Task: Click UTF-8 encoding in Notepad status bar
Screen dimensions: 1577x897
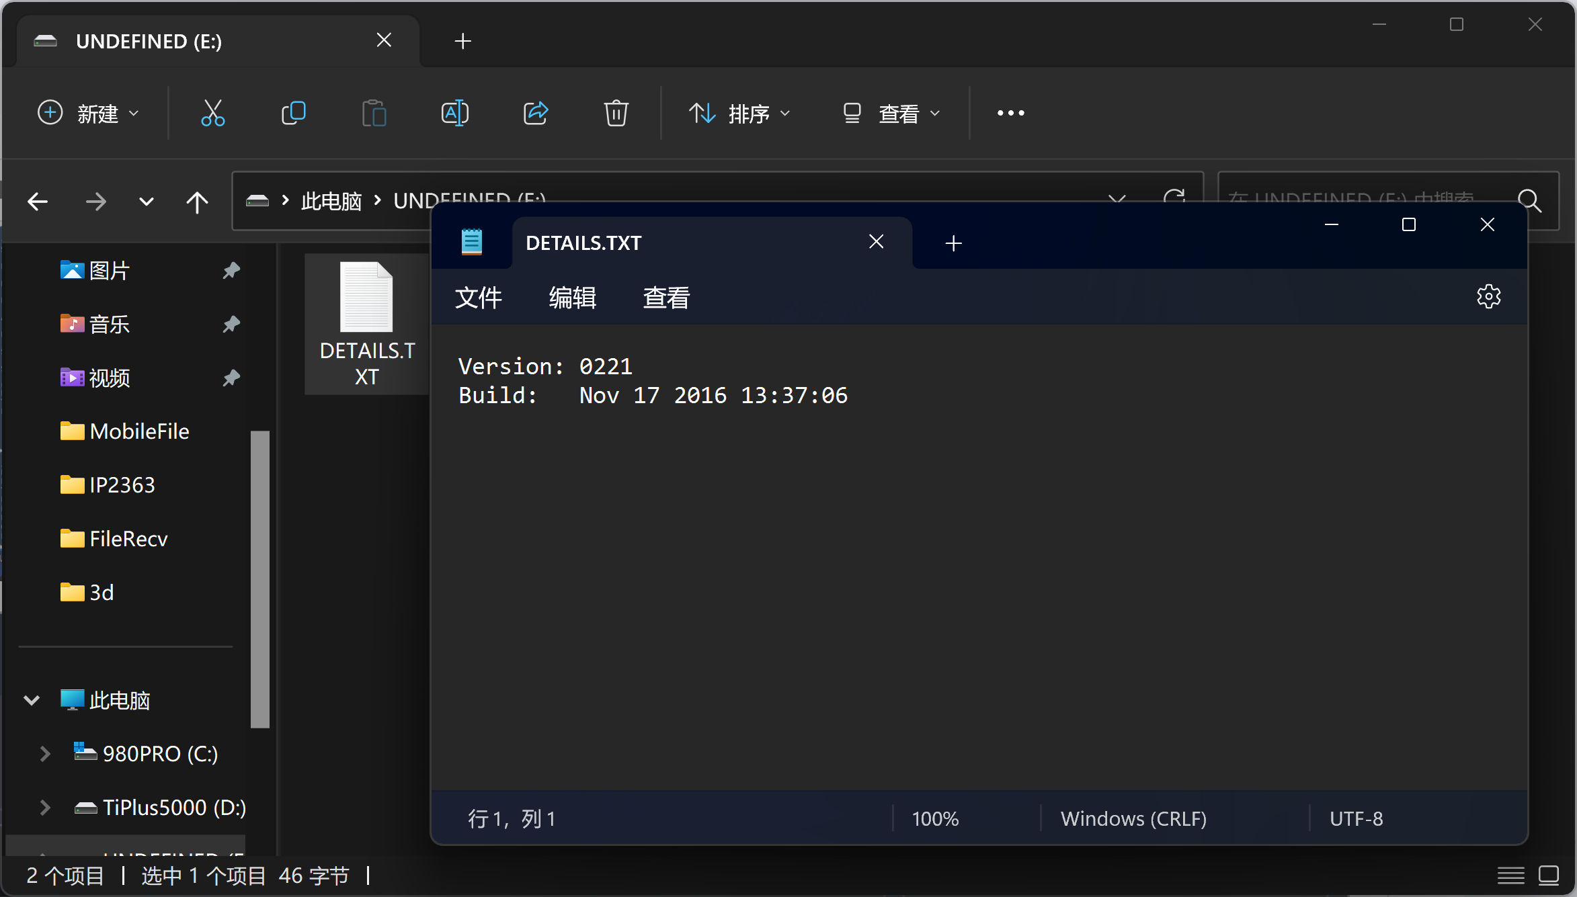Action: [1356, 818]
